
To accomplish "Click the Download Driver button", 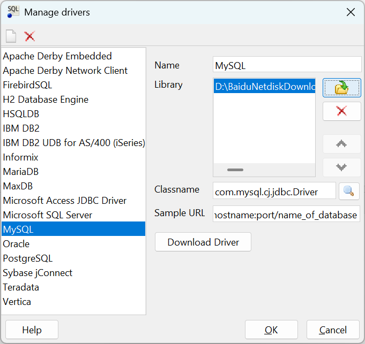I will coord(203,242).
